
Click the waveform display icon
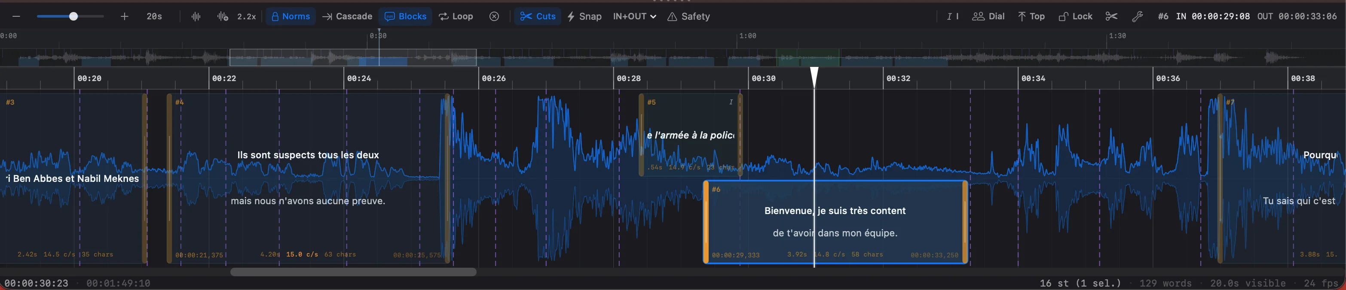196,17
